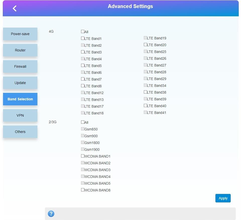Check the LTE Band40 checkbox

tap(145, 106)
